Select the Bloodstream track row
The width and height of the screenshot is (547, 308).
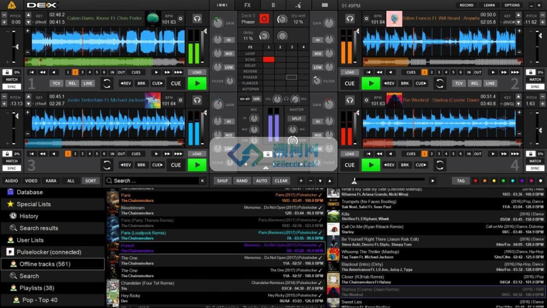point(216,210)
